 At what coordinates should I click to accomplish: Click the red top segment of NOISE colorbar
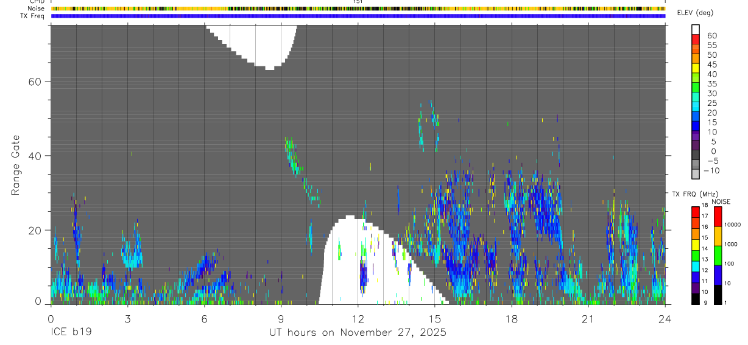(718, 216)
